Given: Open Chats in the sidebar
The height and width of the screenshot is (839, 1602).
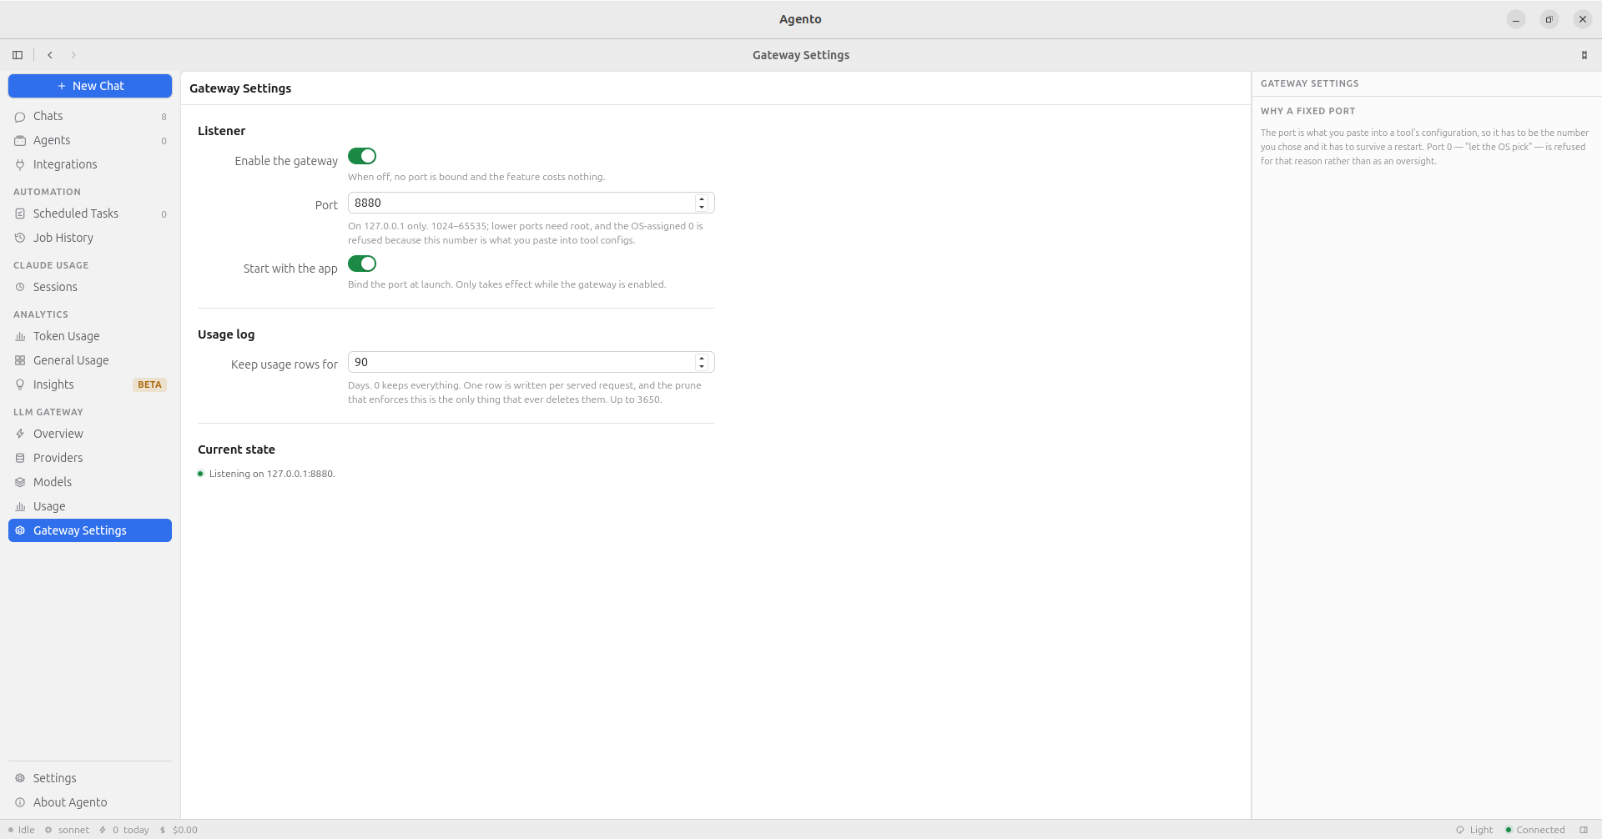Looking at the screenshot, I should coord(90,117).
